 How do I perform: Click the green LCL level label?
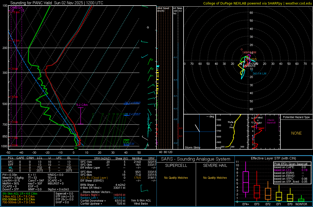126,142
